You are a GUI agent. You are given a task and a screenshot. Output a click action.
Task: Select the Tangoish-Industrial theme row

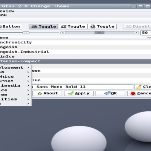(75, 52)
